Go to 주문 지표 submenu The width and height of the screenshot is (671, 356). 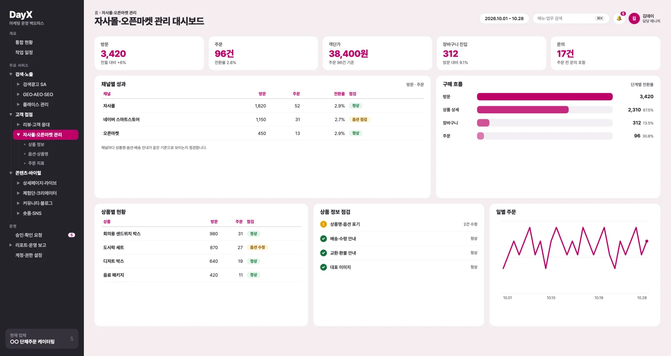pyautogui.click(x=36, y=163)
